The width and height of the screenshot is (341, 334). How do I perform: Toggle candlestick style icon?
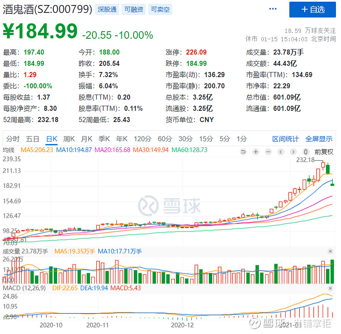click(x=306, y=152)
